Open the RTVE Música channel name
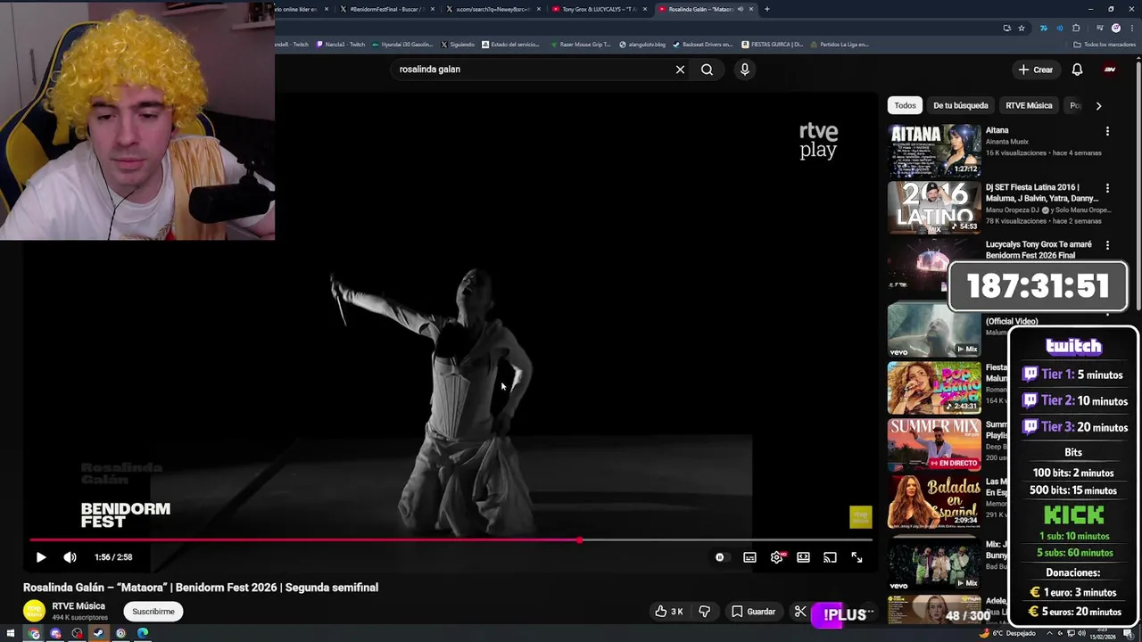The width and height of the screenshot is (1142, 642). (79, 606)
